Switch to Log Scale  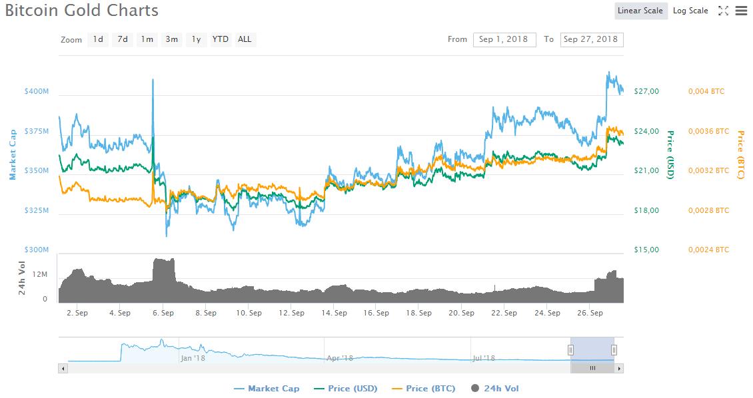coord(690,11)
